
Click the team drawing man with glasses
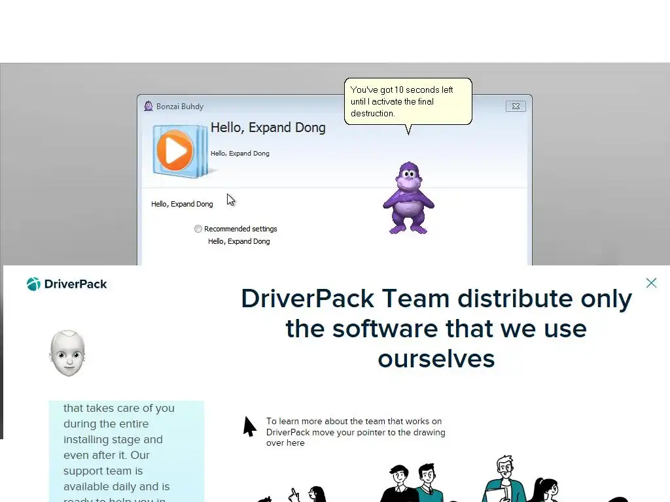coord(504,478)
